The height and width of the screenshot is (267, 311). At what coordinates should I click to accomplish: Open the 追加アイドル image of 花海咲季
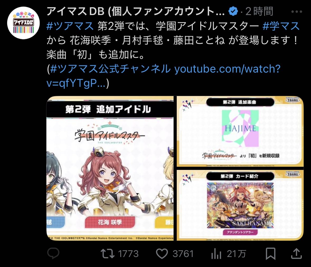pos(110,168)
